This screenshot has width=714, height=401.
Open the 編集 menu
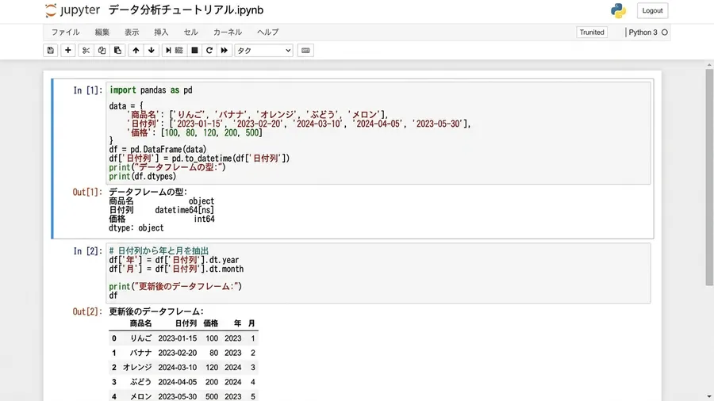(102, 32)
